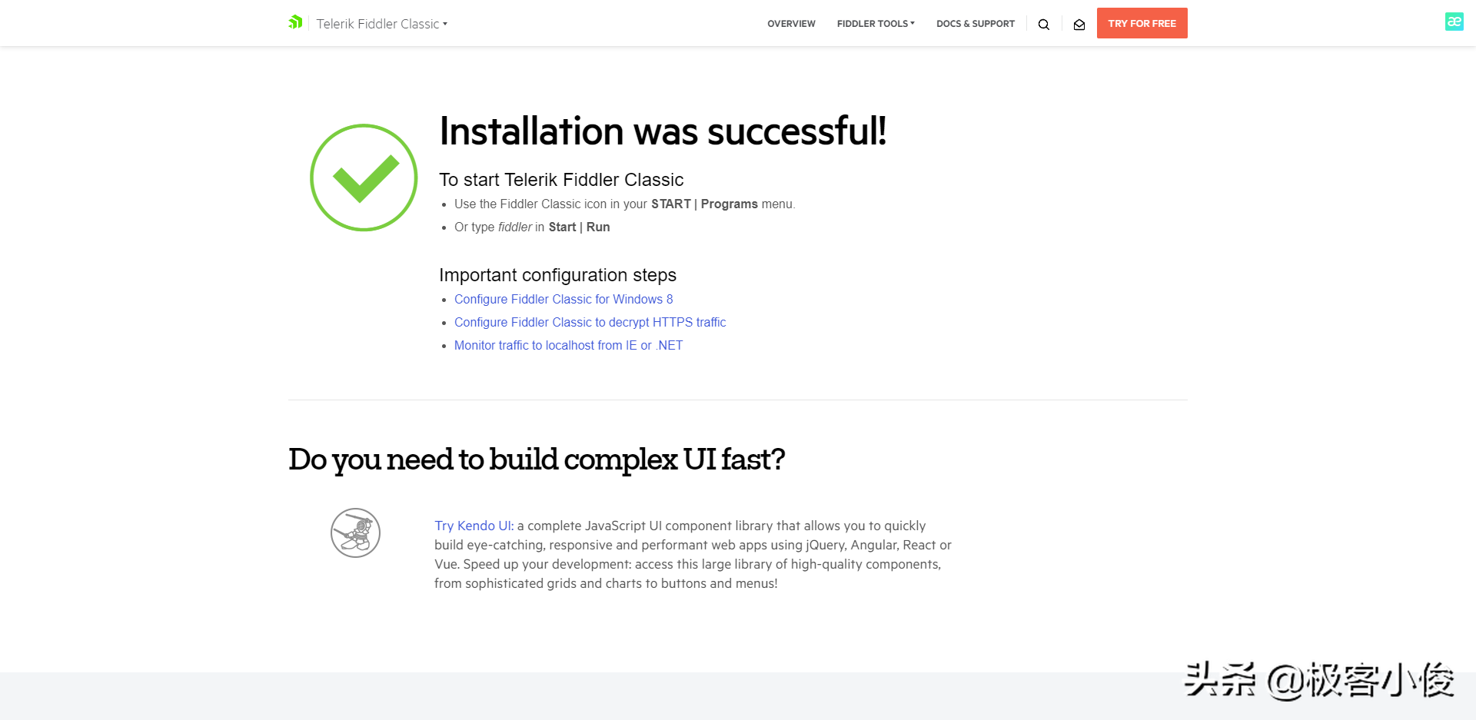Open the Overview menu item
1476x720 pixels.
pyautogui.click(x=791, y=24)
